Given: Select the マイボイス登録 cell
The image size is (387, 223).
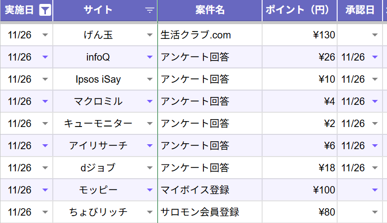Looking at the screenshot, I should coord(210,190).
